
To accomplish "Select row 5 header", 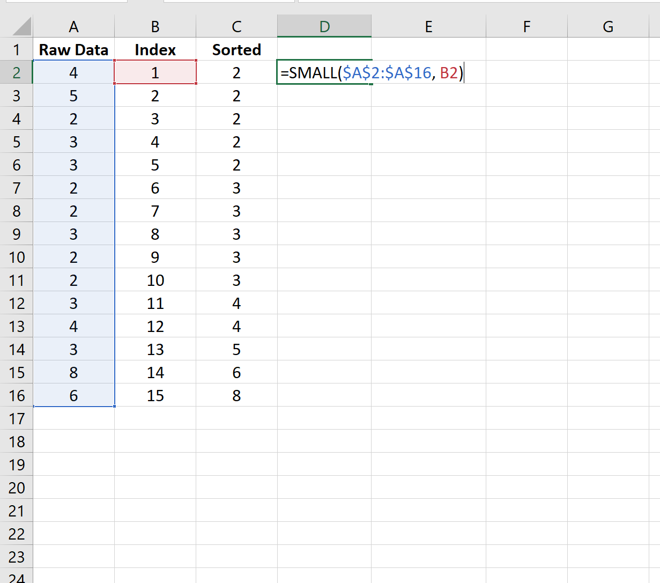I will [17, 142].
